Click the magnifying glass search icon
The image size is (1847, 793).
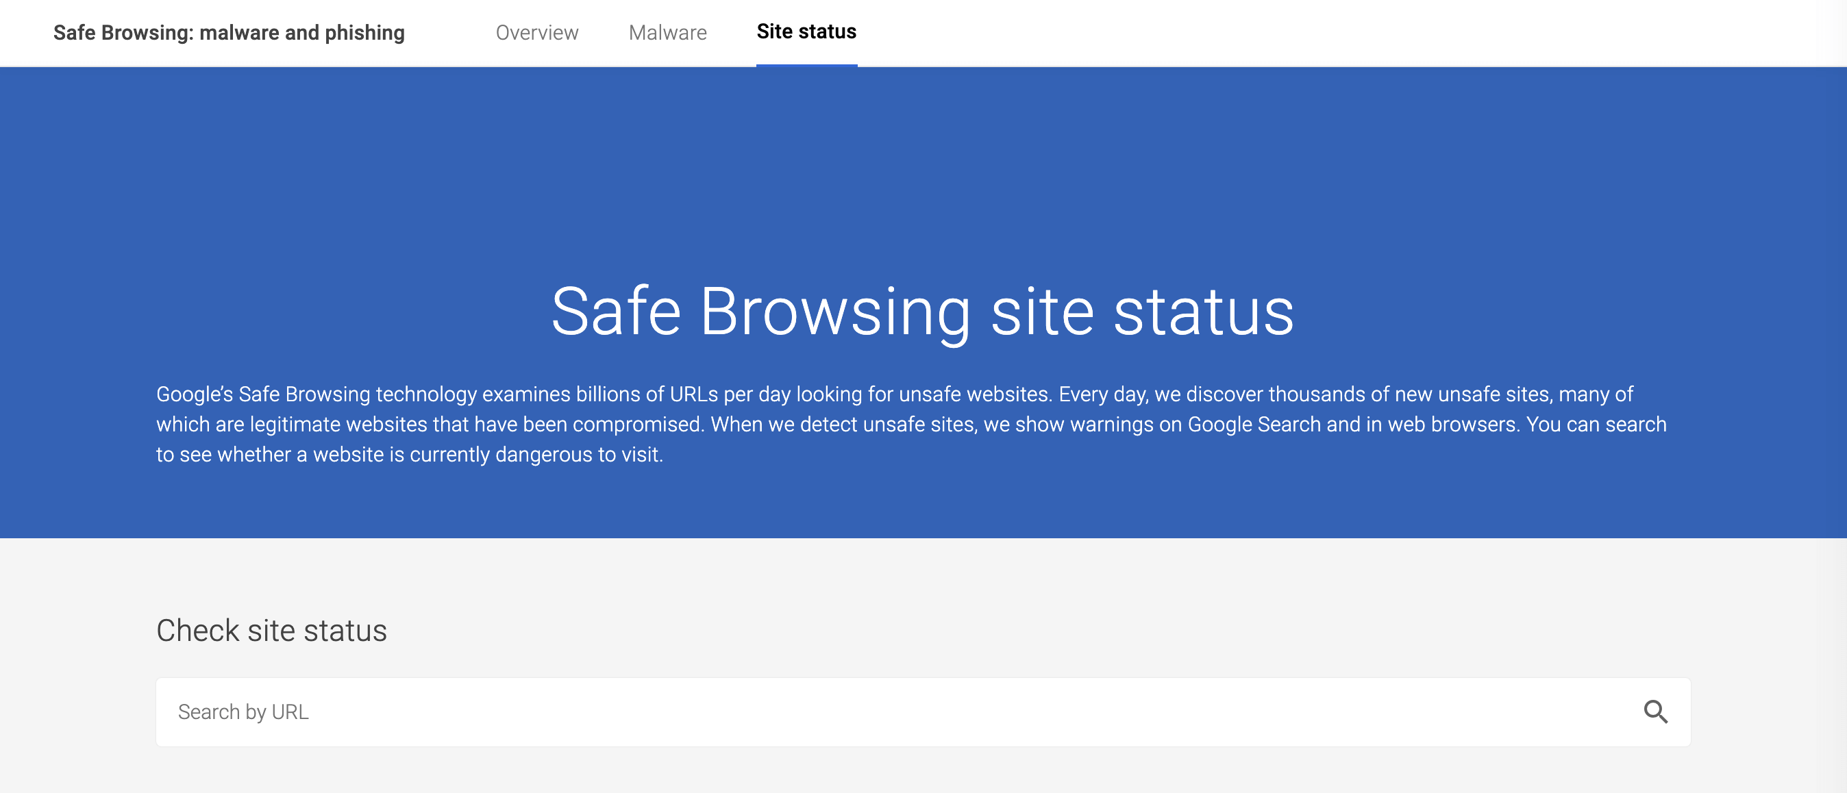point(1655,712)
